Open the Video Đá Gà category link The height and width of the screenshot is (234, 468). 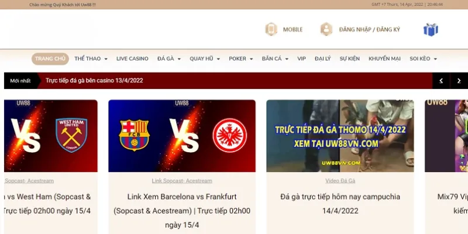tap(340, 181)
